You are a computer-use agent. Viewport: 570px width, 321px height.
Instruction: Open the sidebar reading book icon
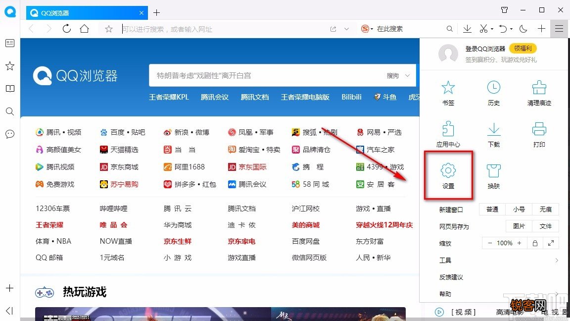tap(10, 89)
